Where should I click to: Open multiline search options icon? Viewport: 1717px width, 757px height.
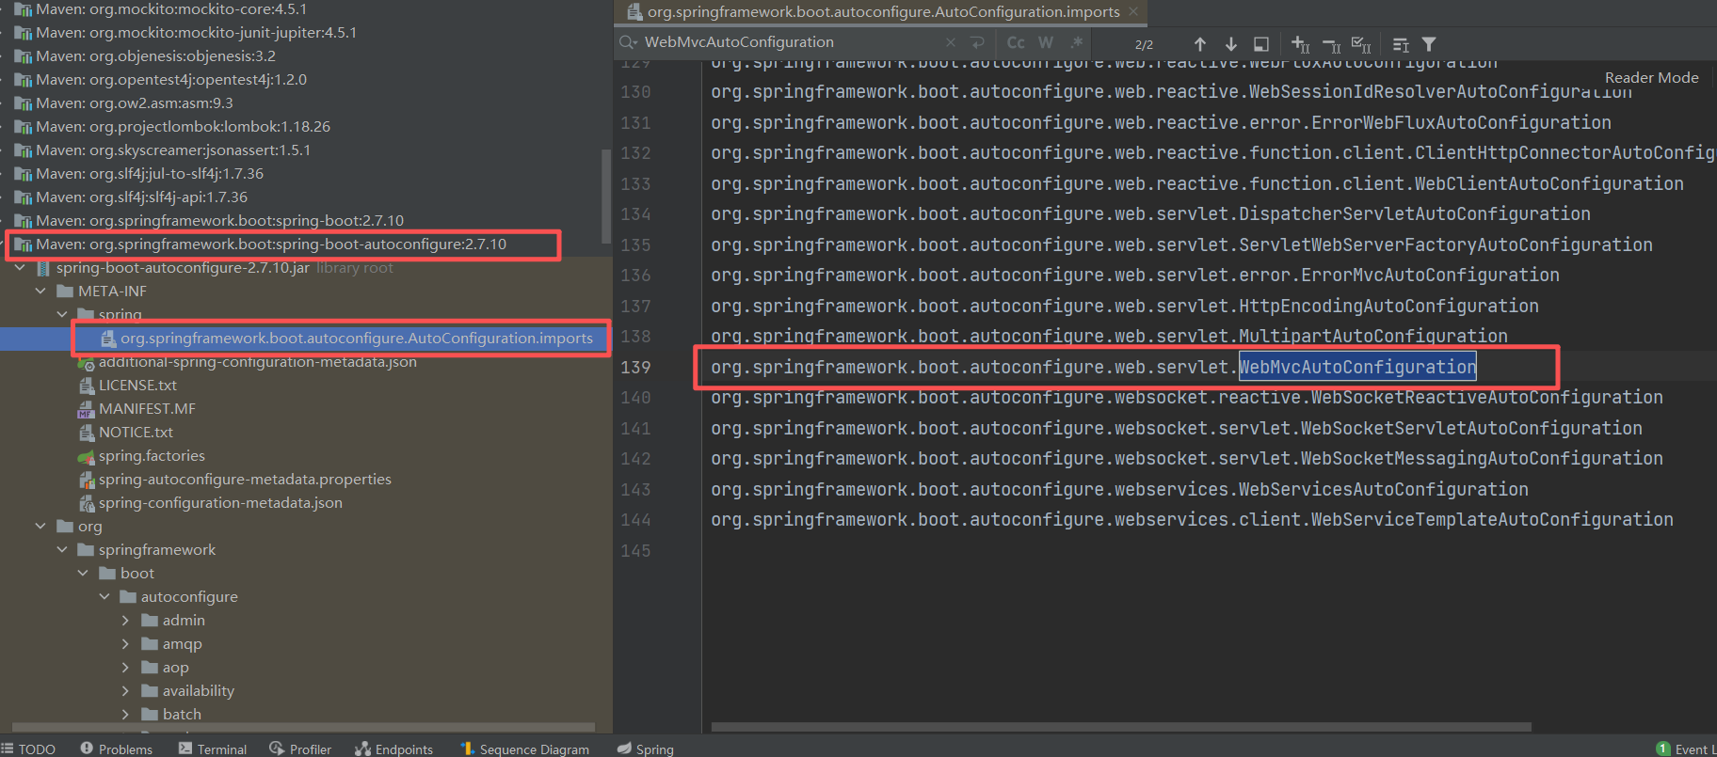point(1401,44)
